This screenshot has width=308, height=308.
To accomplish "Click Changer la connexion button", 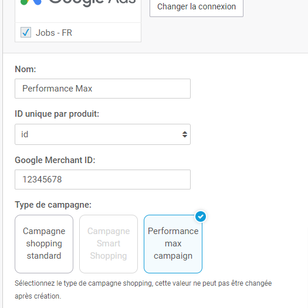I will (x=197, y=7).
